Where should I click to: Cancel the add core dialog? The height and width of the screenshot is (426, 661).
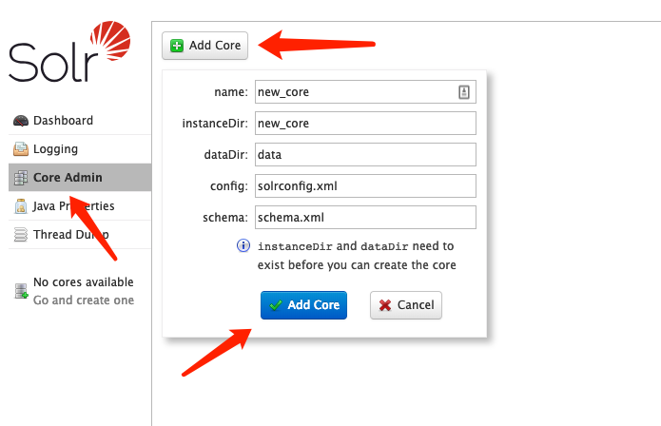406,305
